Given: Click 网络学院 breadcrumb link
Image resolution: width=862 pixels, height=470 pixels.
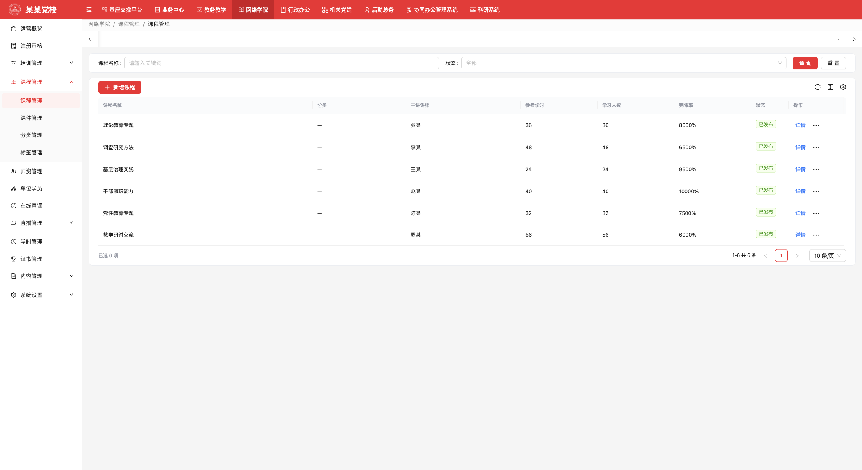Looking at the screenshot, I should pos(99,24).
